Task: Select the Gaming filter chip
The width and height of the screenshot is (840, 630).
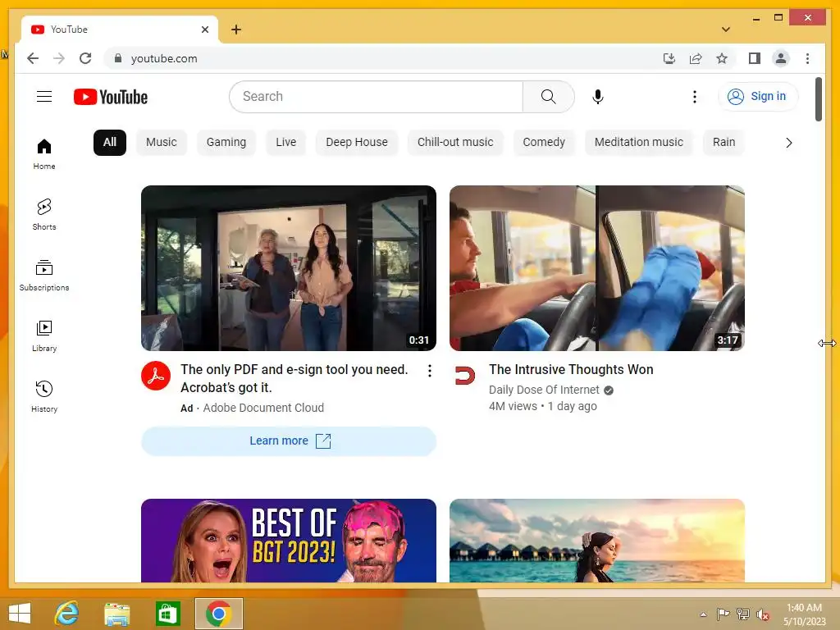Action: click(x=226, y=143)
